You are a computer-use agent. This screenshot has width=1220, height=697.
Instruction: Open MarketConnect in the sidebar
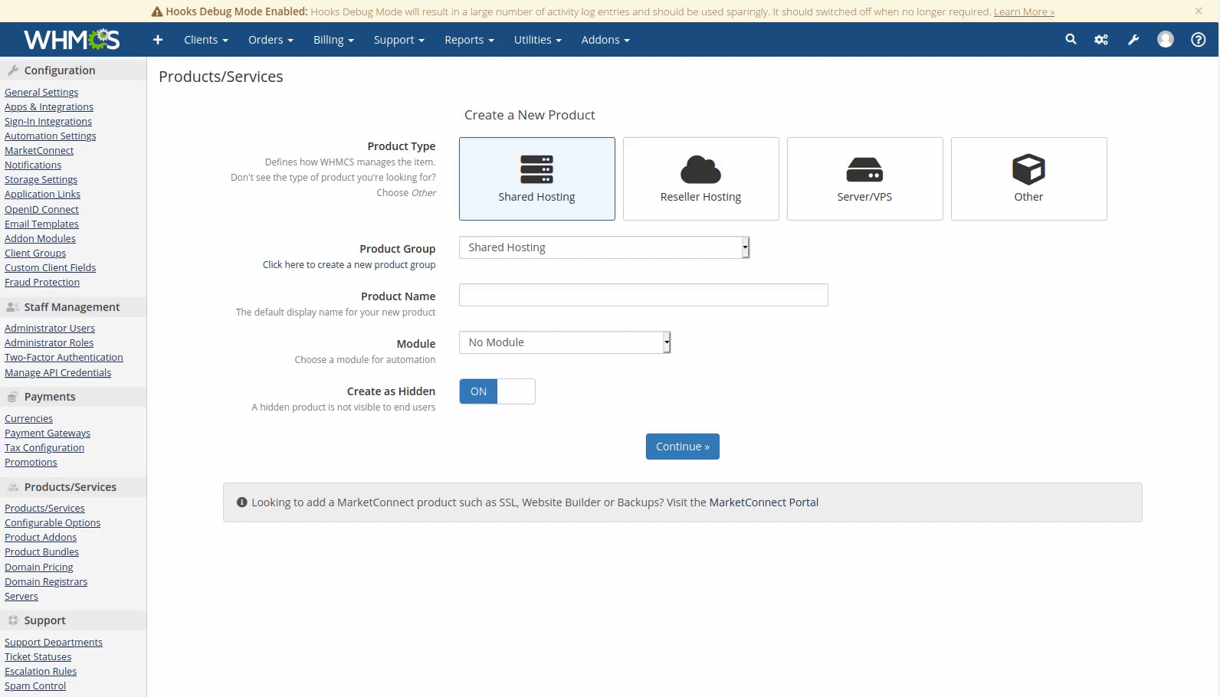(39, 150)
